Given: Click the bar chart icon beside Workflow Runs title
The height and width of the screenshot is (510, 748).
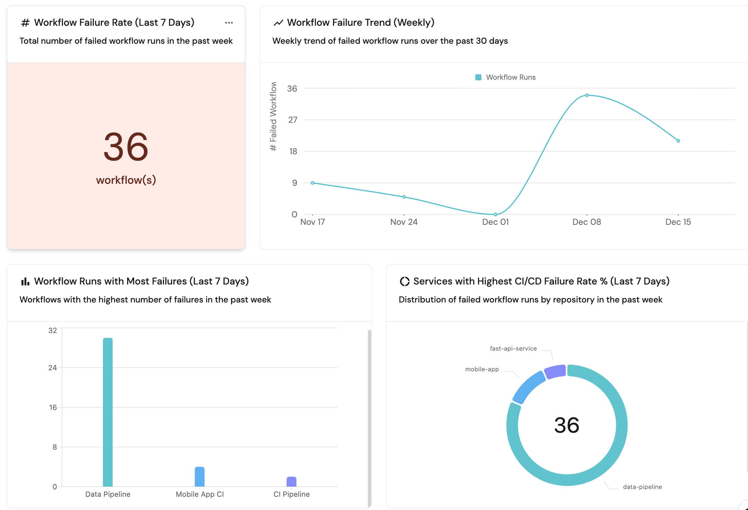Looking at the screenshot, I should click(x=25, y=281).
